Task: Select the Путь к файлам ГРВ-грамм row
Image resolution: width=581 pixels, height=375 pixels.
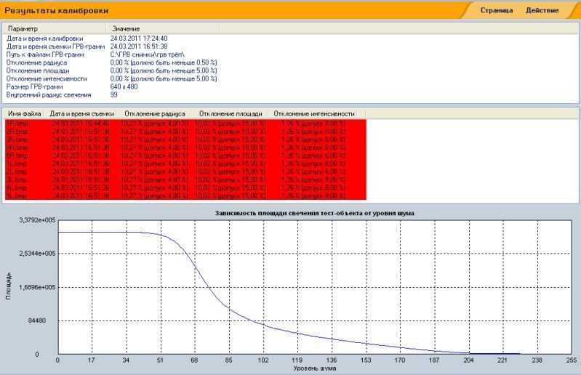Action: pyautogui.click(x=112, y=55)
